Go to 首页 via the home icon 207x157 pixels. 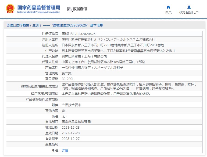tap(168, 7)
